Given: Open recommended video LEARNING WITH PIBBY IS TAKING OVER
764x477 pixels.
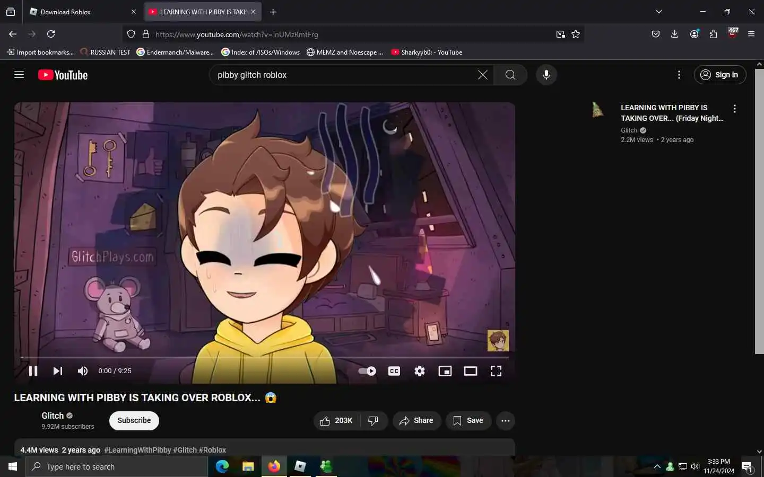Looking at the screenshot, I should pyautogui.click(x=672, y=113).
